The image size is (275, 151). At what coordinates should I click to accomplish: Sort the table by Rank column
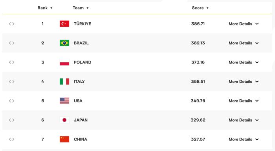45,8
